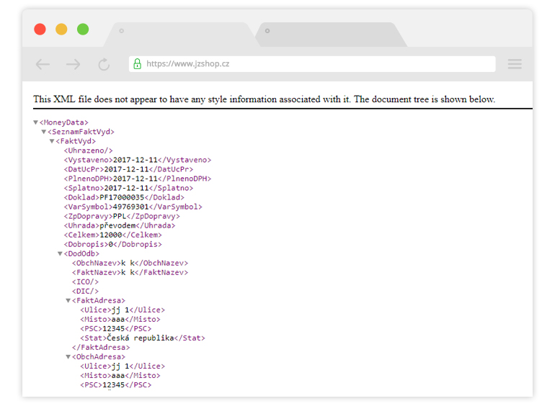Click Ulice jj 1 under ObchAdresa
Image resolution: width=555 pixels, height=414 pixels.
click(x=123, y=366)
